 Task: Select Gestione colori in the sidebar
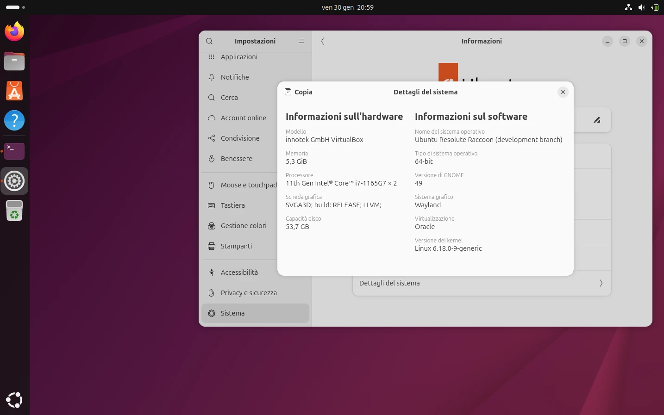click(x=212, y=226)
